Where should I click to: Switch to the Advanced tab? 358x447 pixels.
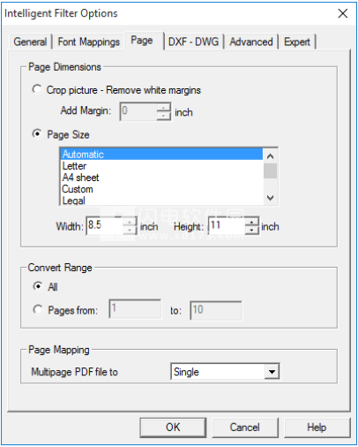click(251, 42)
